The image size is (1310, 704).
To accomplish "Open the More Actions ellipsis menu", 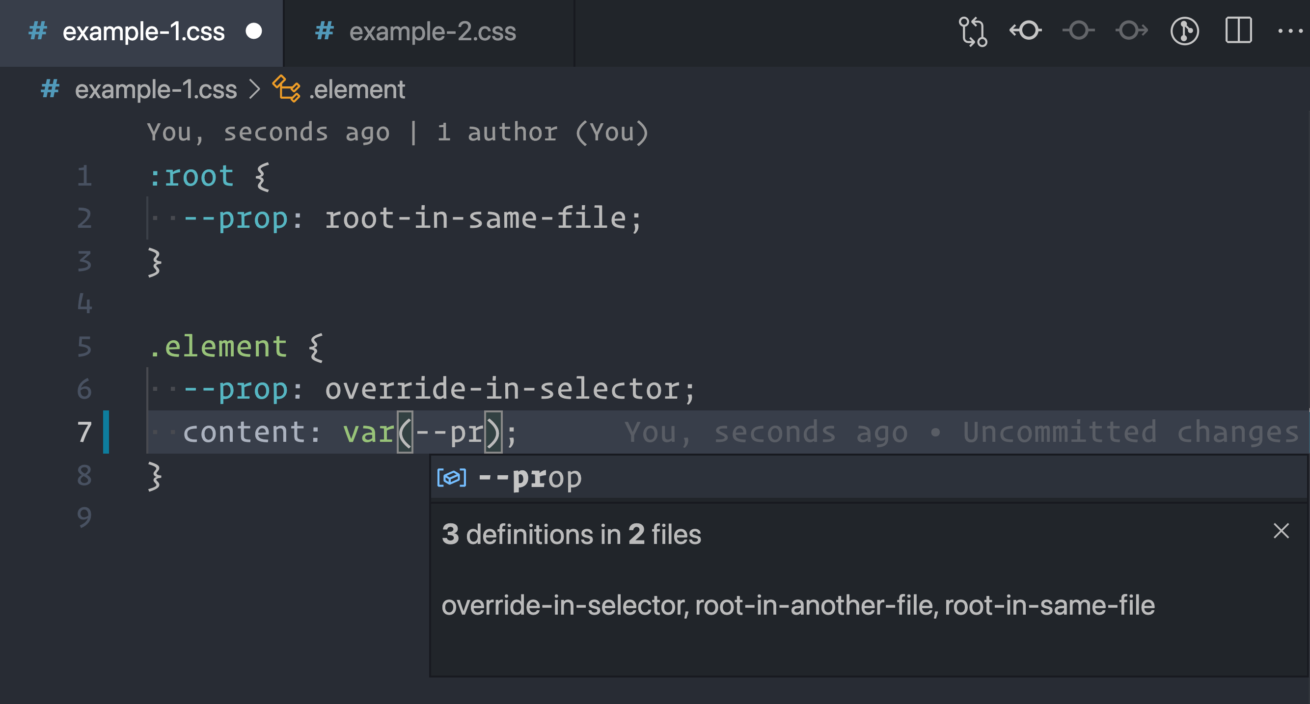I will click(1290, 31).
